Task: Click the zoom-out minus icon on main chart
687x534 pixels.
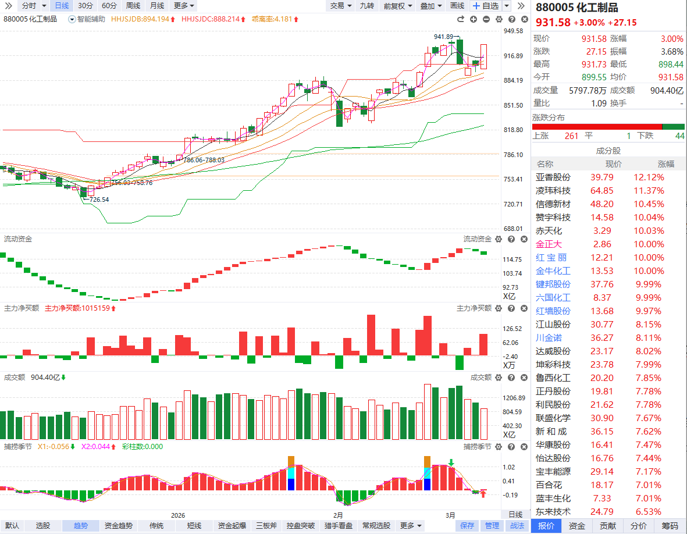Action: point(486,19)
